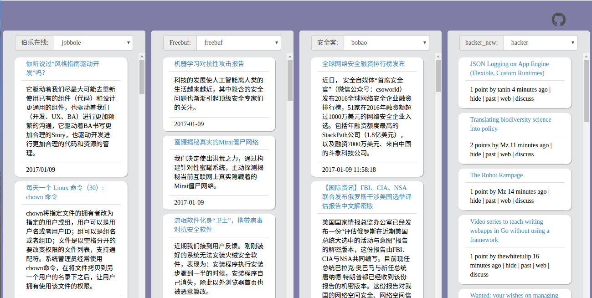The image size is (592, 298).
Task: Open article 机器学习对抗性攻击报告
Action: [x=209, y=64]
